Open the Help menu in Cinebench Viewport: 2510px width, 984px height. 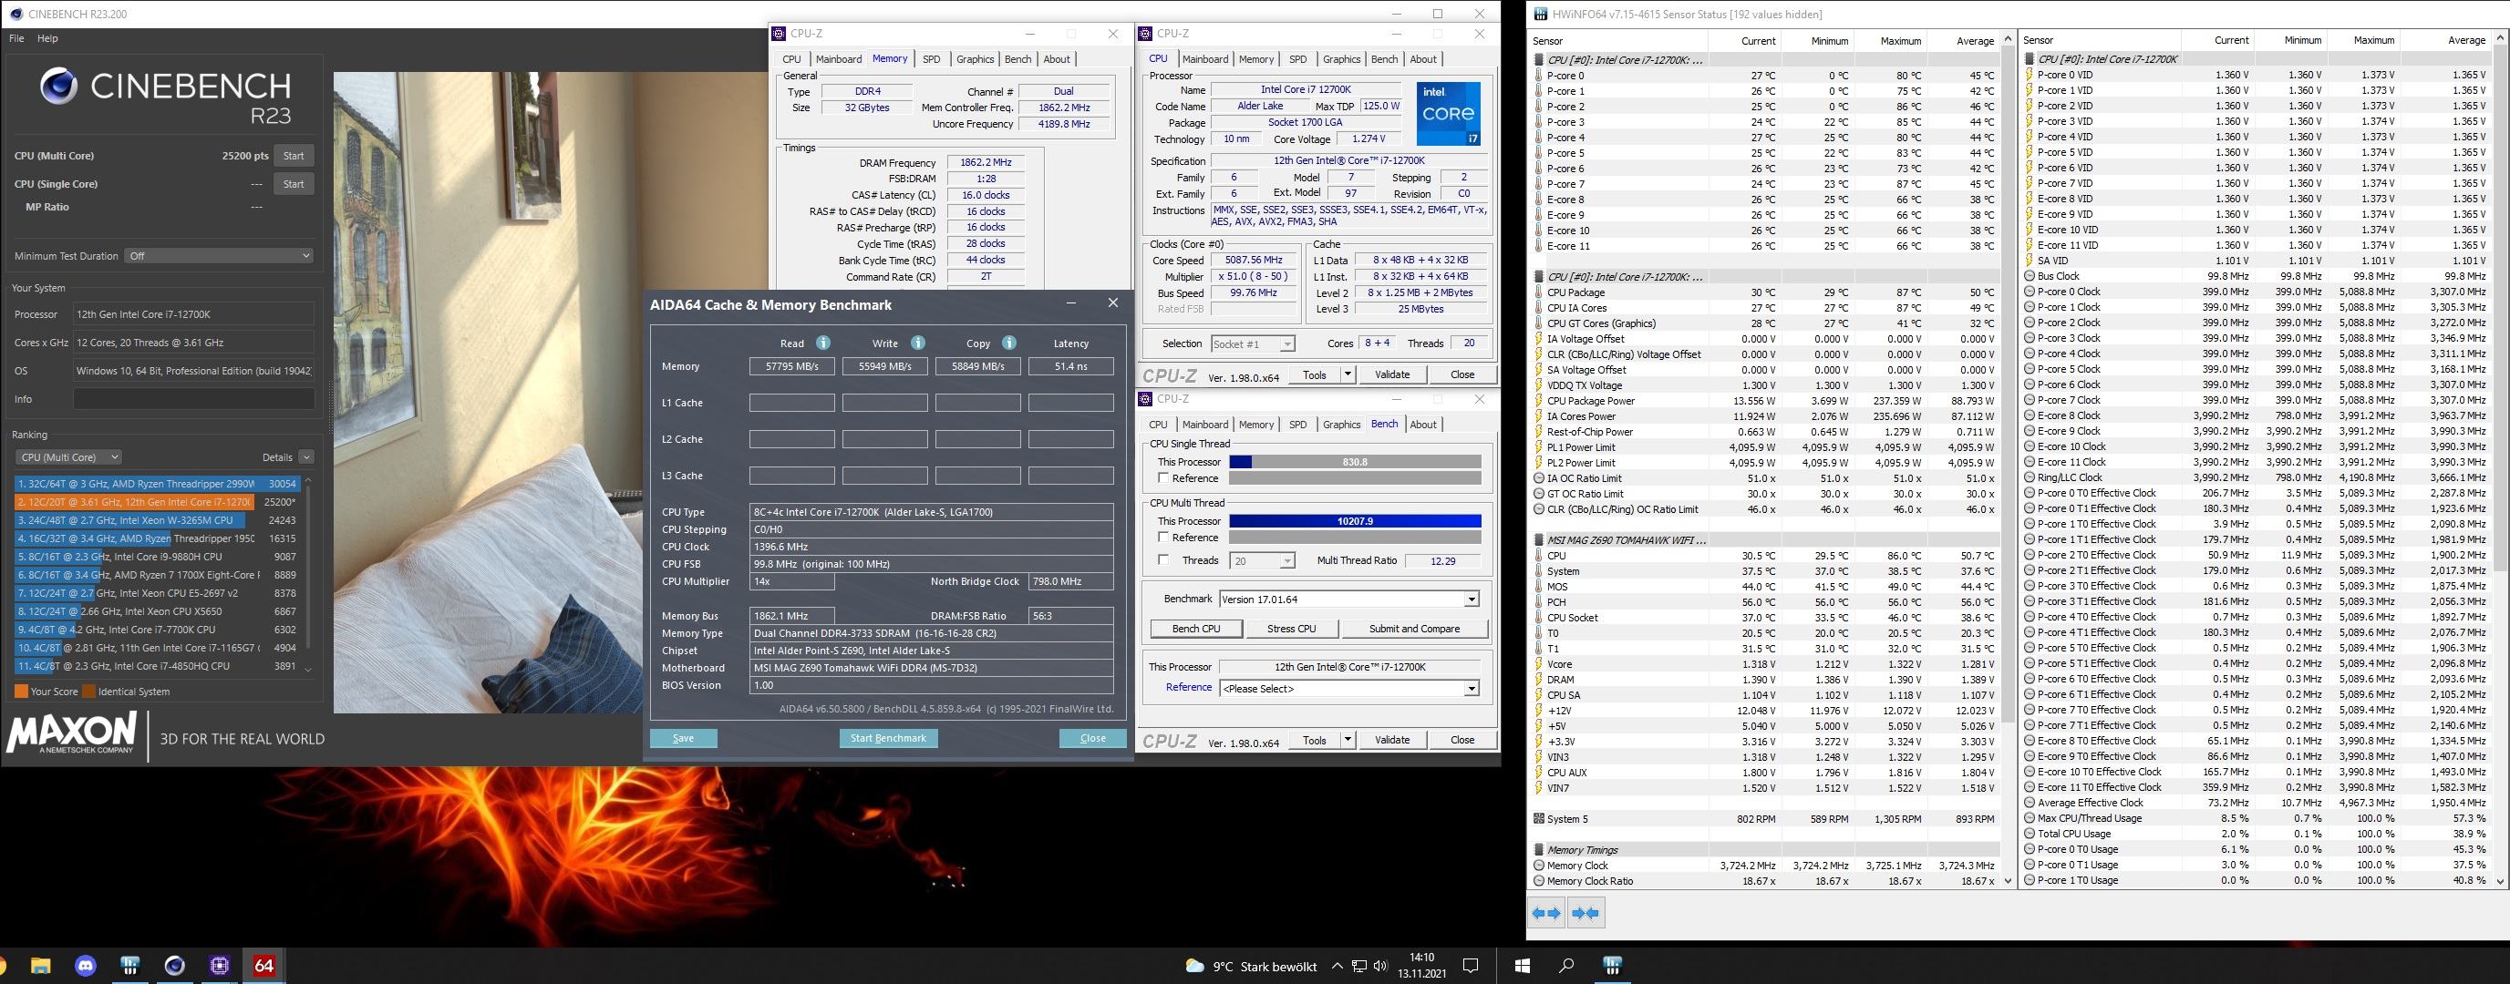coord(47,39)
